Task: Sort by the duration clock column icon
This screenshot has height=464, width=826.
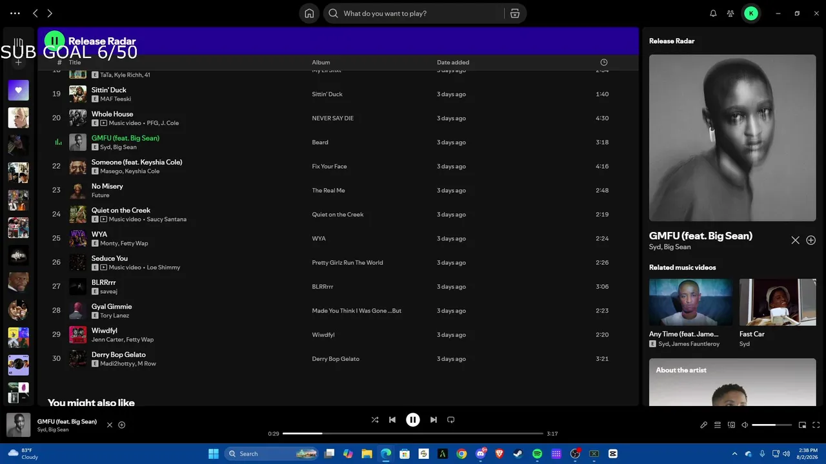Action: (604, 63)
